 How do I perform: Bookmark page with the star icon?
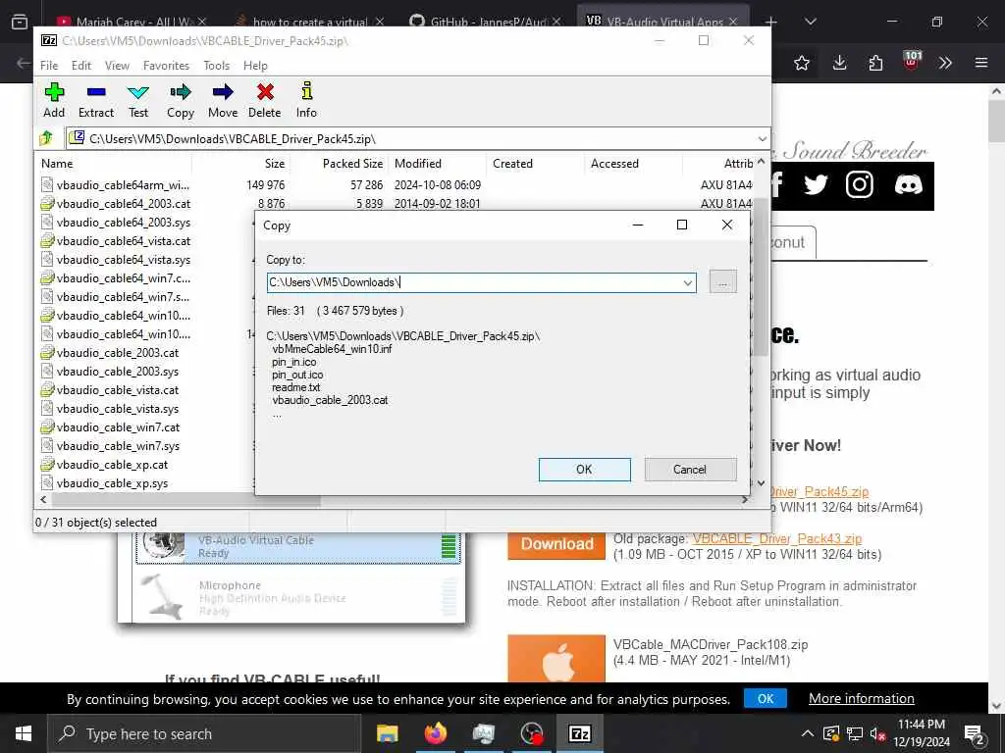[801, 63]
